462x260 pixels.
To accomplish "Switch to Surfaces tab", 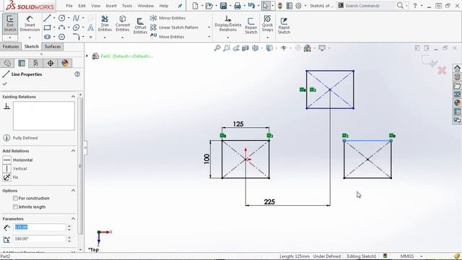I will click(x=53, y=46).
